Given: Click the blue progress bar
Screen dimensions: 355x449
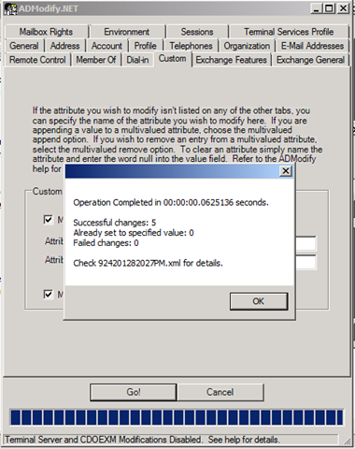Looking at the screenshot, I should tap(177, 418).
